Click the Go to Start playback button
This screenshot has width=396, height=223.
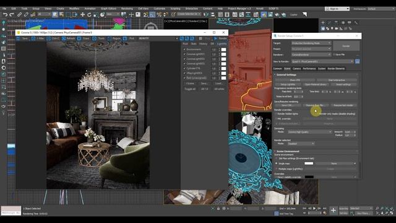tap(304, 208)
